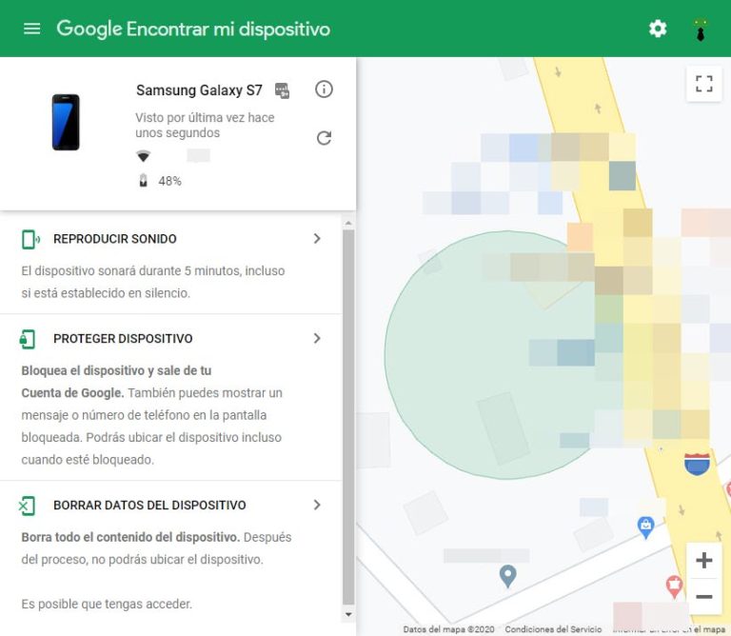Image resolution: width=731 pixels, height=636 pixels.
Task: Expand Borrar Datos del Dispositivo chevron
Action: click(317, 505)
